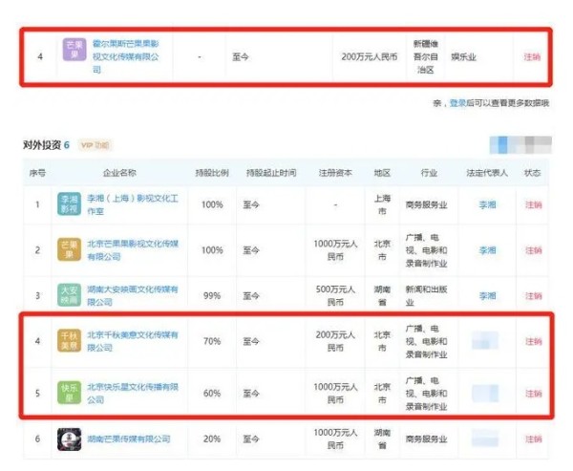
Task: Click the 企业名称 column header
Action: (119, 173)
